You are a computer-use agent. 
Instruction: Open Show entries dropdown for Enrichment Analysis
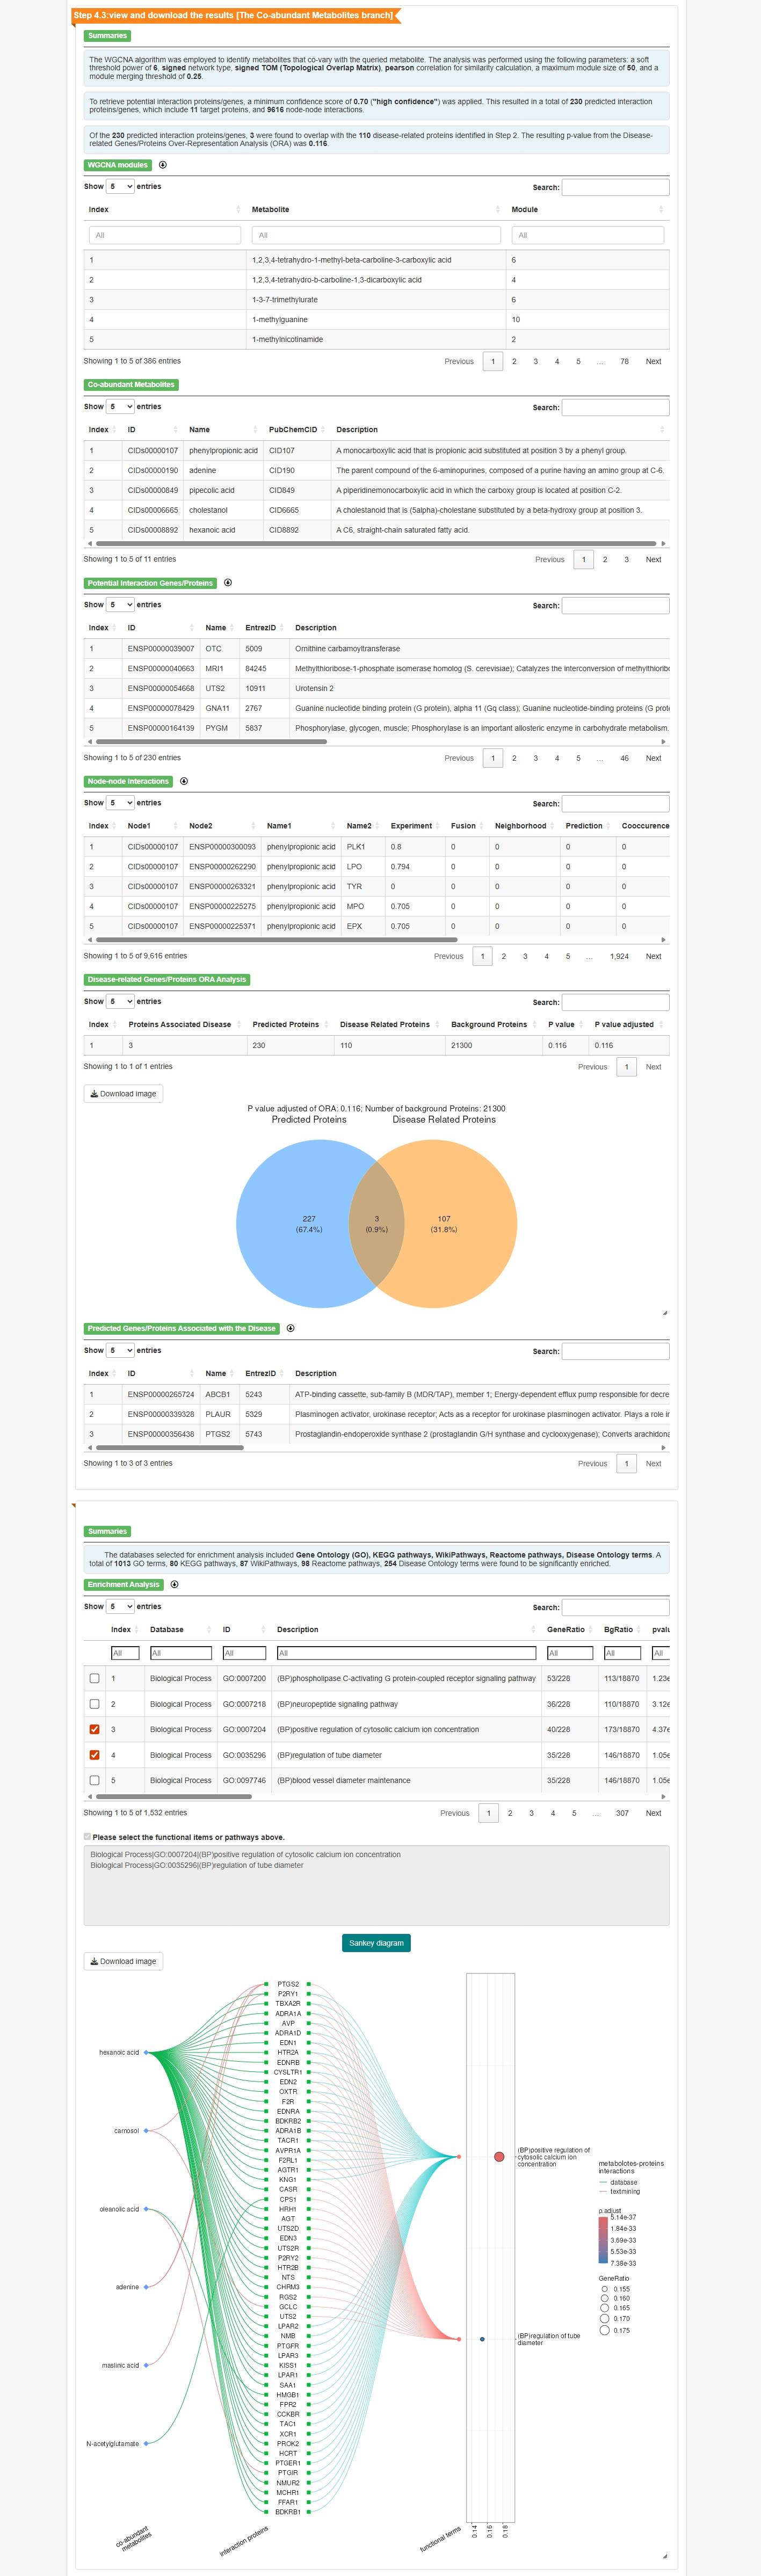[x=120, y=1606]
